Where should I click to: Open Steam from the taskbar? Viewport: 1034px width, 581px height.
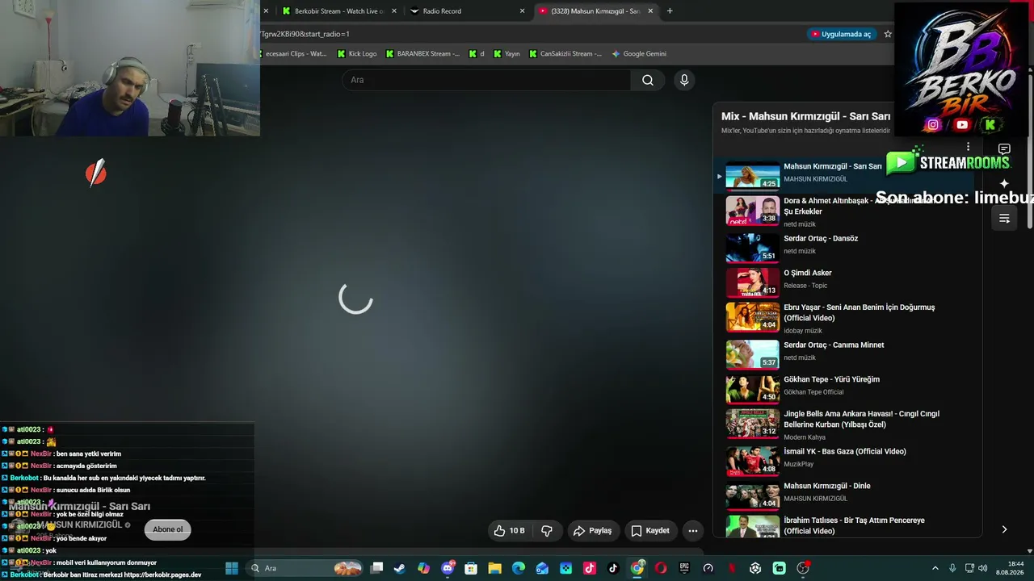[400, 568]
